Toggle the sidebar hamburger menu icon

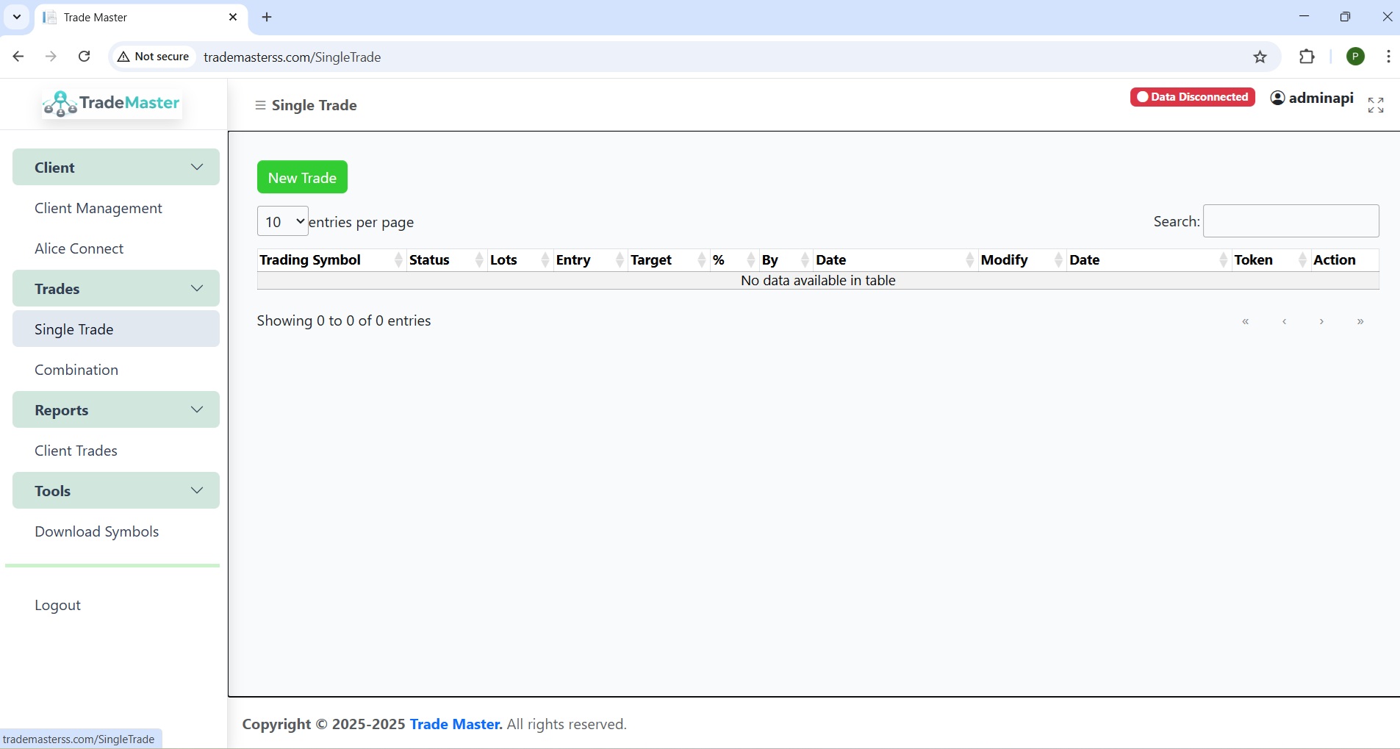pos(260,106)
